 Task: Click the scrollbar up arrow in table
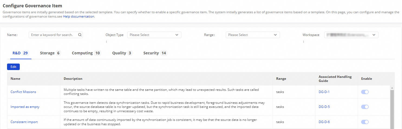(x=392, y=88)
